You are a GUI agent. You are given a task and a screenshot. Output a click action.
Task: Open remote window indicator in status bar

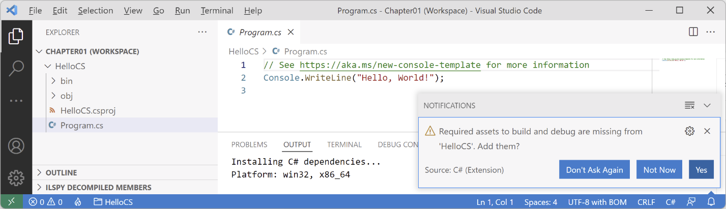click(x=11, y=202)
